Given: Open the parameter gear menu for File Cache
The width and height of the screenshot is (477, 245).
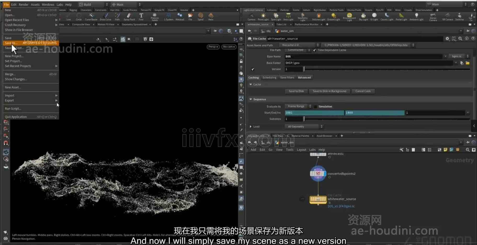Looking at the screenshot, I should pyautogui.click(x=447, y=39).
